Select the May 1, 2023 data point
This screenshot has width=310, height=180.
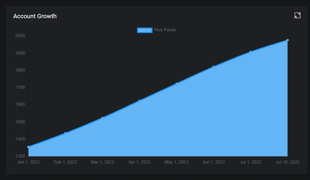pyautogui.click(x=177, y=83)
